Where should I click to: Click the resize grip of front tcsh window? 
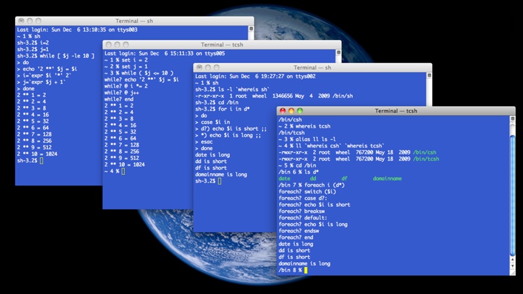(513, 272)
